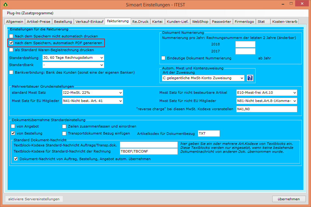Toggle 'Eindeutige Dokument Nummerierung' checkbox

click(163, 58)
